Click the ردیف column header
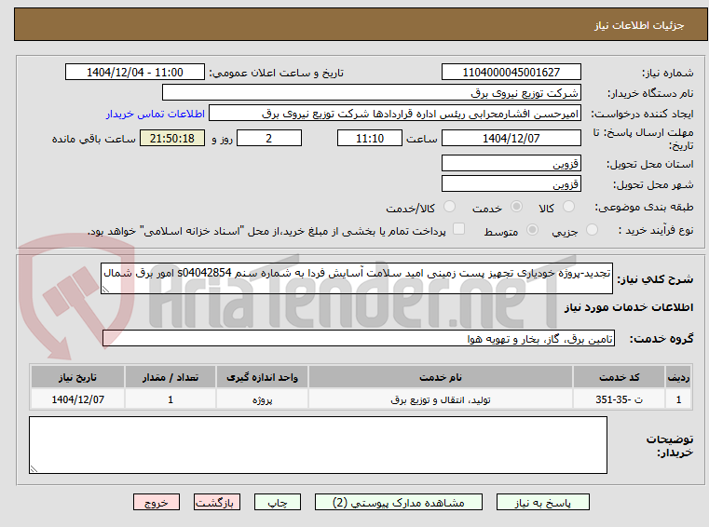Viewport: 709px width, 527px height. tap(678, 377)
